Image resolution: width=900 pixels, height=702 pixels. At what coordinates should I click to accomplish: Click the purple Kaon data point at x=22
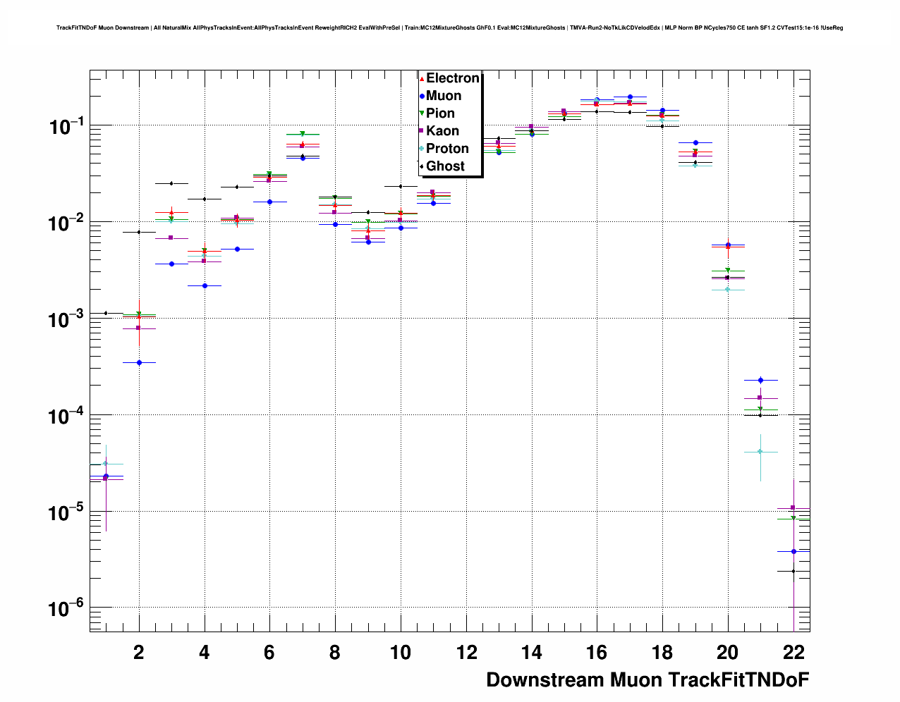(x=793, y=507)
